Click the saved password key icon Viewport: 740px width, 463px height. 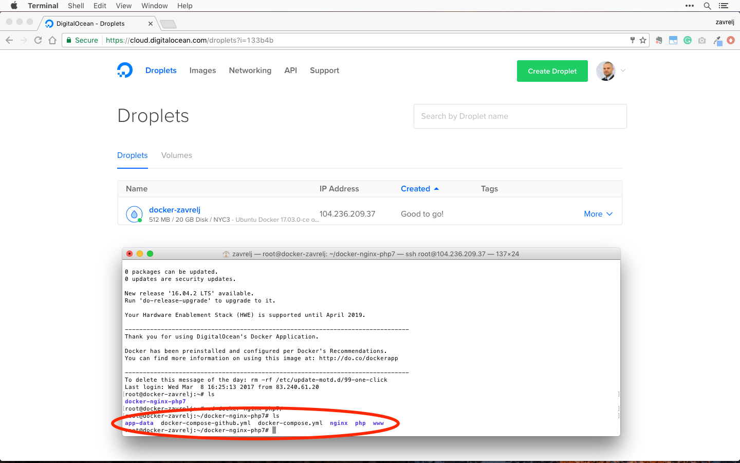[x=633, y=40]
